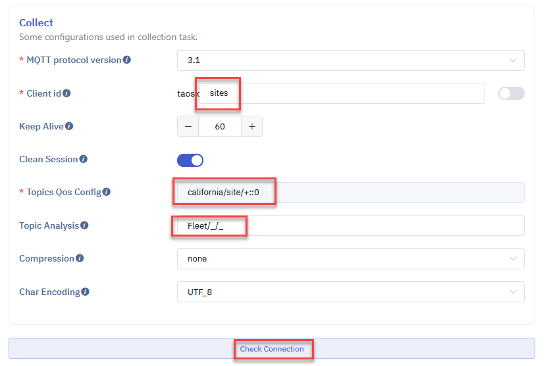The height and width of the screenshot is (366, 553).
Task: Click the Topics Qos Config input field
Action: [350, 193]
